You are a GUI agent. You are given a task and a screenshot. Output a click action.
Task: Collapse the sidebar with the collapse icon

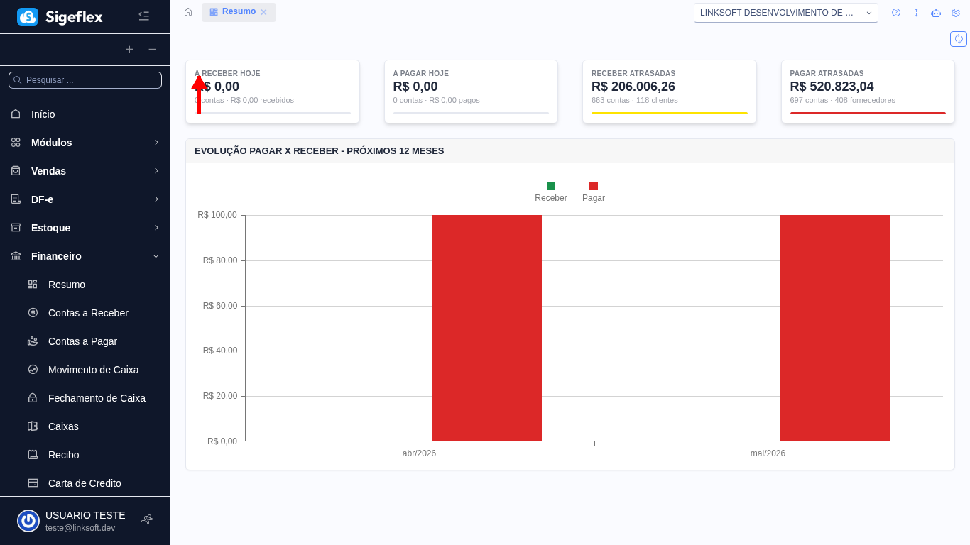144,16
